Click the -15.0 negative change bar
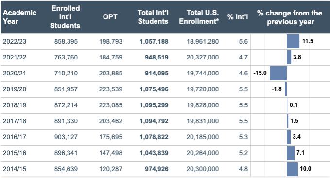Viewport: 330px width, 178px height. click(x=278, y=74)
